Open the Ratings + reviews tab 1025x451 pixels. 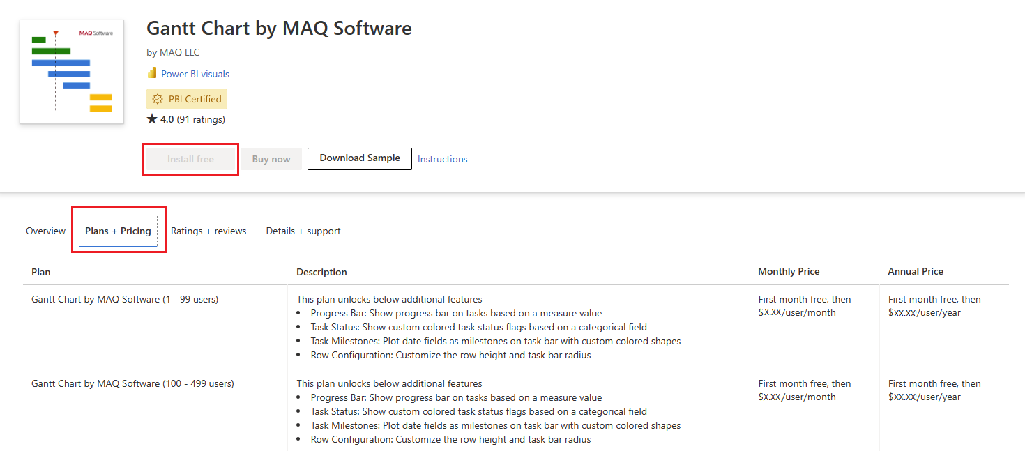point(208,230)
